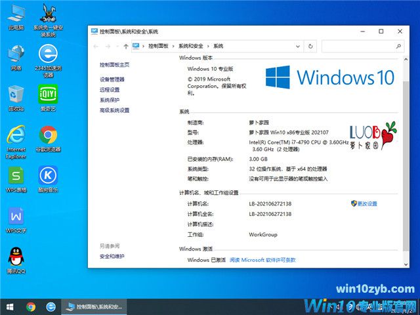Go up one level arrow
420x315 pixels.
pyautogui.click(x=126, y=47)
